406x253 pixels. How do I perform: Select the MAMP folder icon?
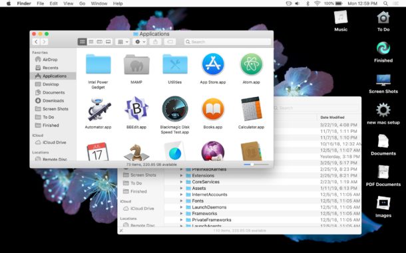[136, 64]
